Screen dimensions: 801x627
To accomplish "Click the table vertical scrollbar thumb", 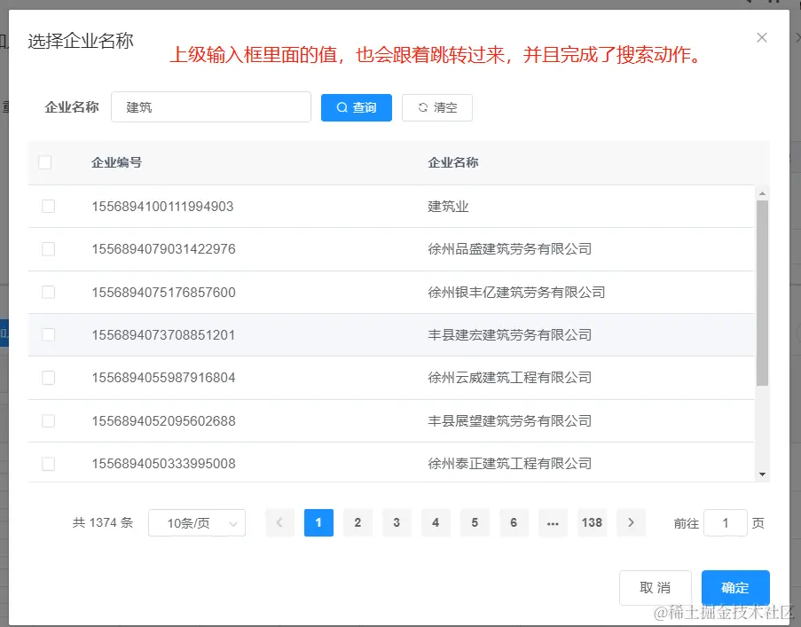I will pyautogui.click(x=762, y=293).
